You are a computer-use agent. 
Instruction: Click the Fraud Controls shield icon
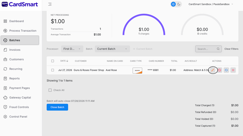pyautogui.click(x=5, y=107)
